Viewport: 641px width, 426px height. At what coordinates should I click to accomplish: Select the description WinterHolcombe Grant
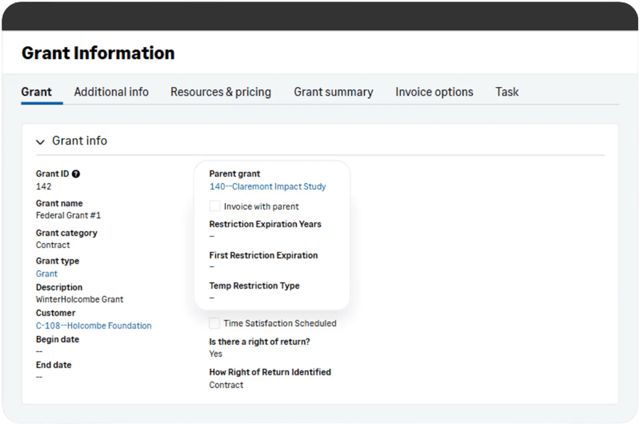point(79,299)
